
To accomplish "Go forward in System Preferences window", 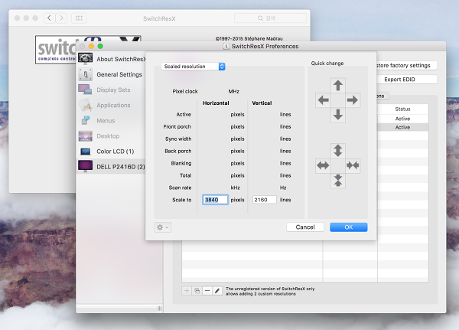I will coord(61,18).
